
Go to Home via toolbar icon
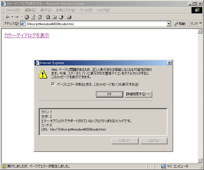[x=40, y=17]
